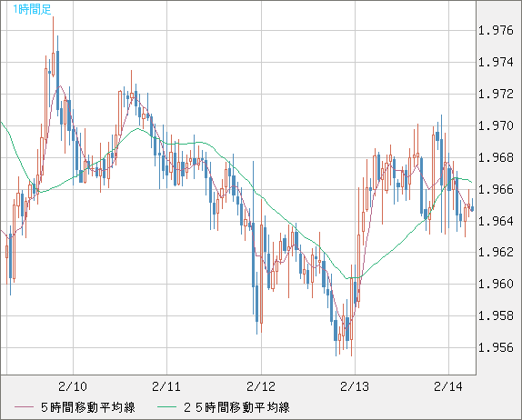The width and height of the screenshot is (522, 420).
Task: Click the 2/10 date axis label
Action: coord(73,386)
